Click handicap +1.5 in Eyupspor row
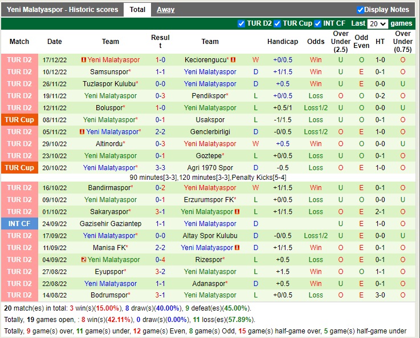420x338 pixels. coord(283,272)
